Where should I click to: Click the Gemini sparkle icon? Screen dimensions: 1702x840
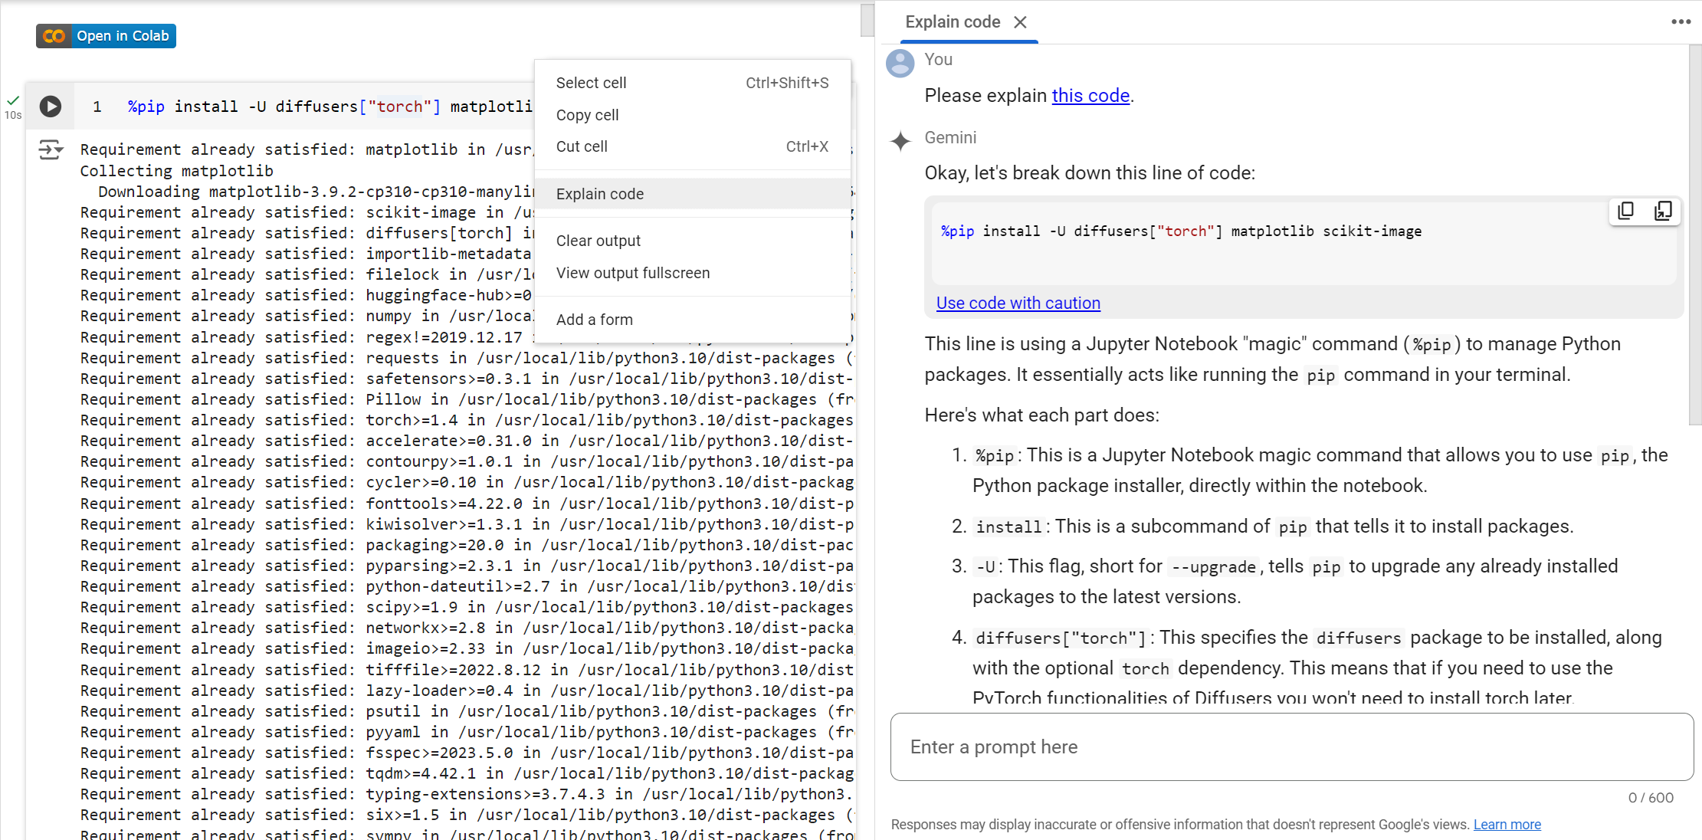[x=900, y=141]
